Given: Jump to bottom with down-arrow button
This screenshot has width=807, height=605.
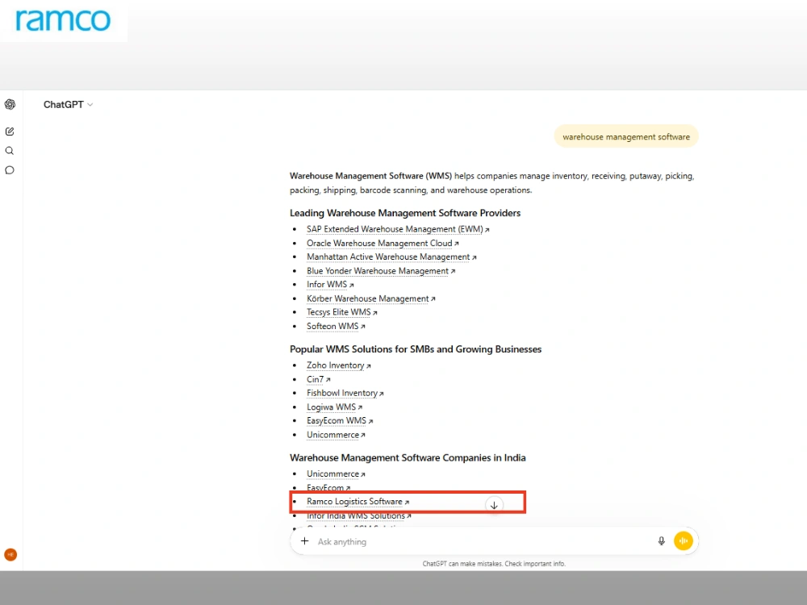Looking at the screenshot, I should click(494, 505).
